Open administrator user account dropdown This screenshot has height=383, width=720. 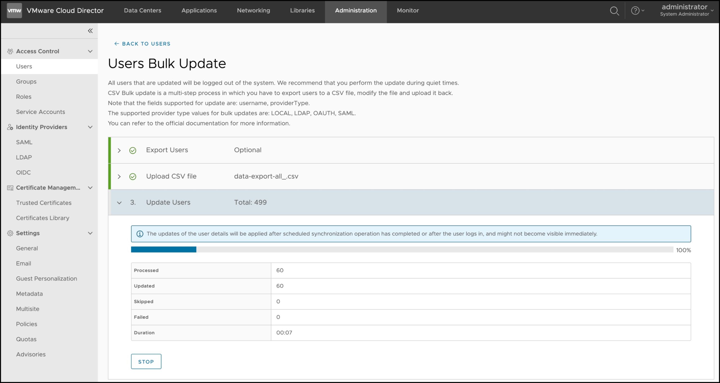click(686, 10)
